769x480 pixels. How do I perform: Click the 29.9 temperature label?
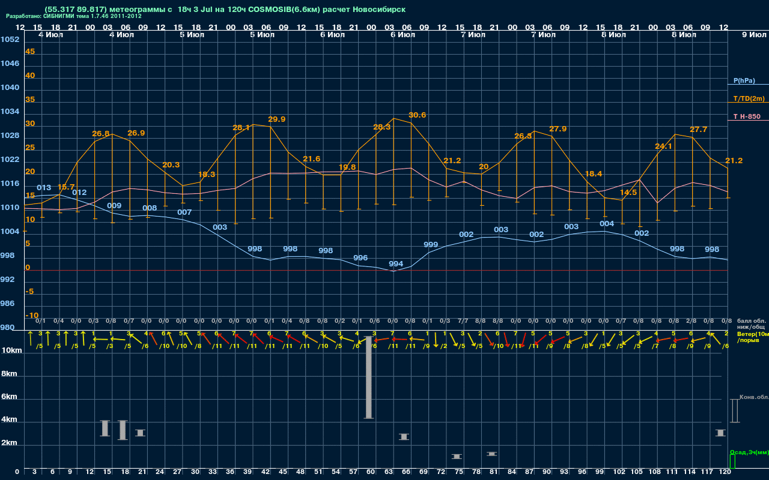point(276,119)
